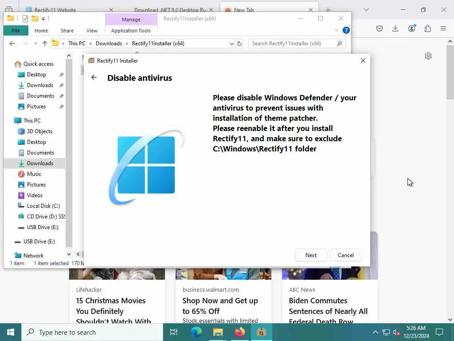Image resolution: width=454 pixels, height=341 pixels.
Task: Open pinned Pictures under Quick access
Action: 36,107
